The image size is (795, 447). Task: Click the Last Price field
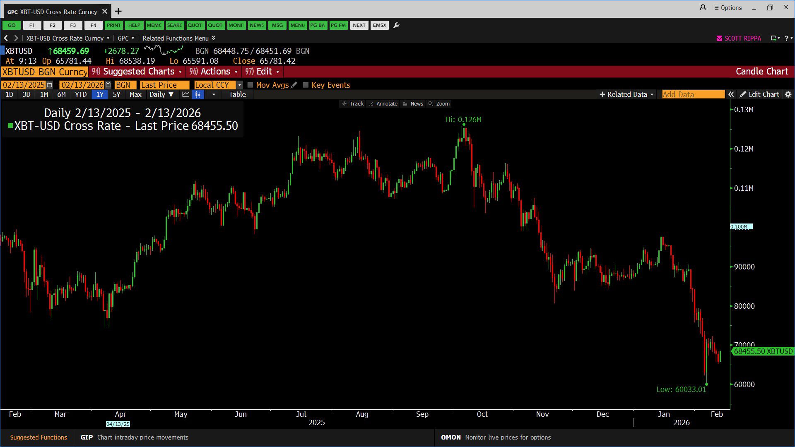coord(165,85)
